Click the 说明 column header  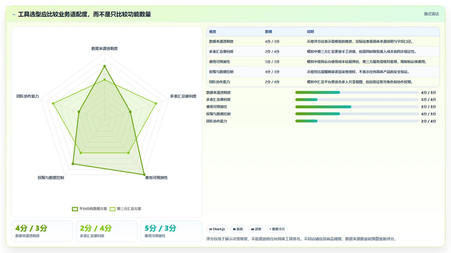pyautogui.click(x=310, y=32)
